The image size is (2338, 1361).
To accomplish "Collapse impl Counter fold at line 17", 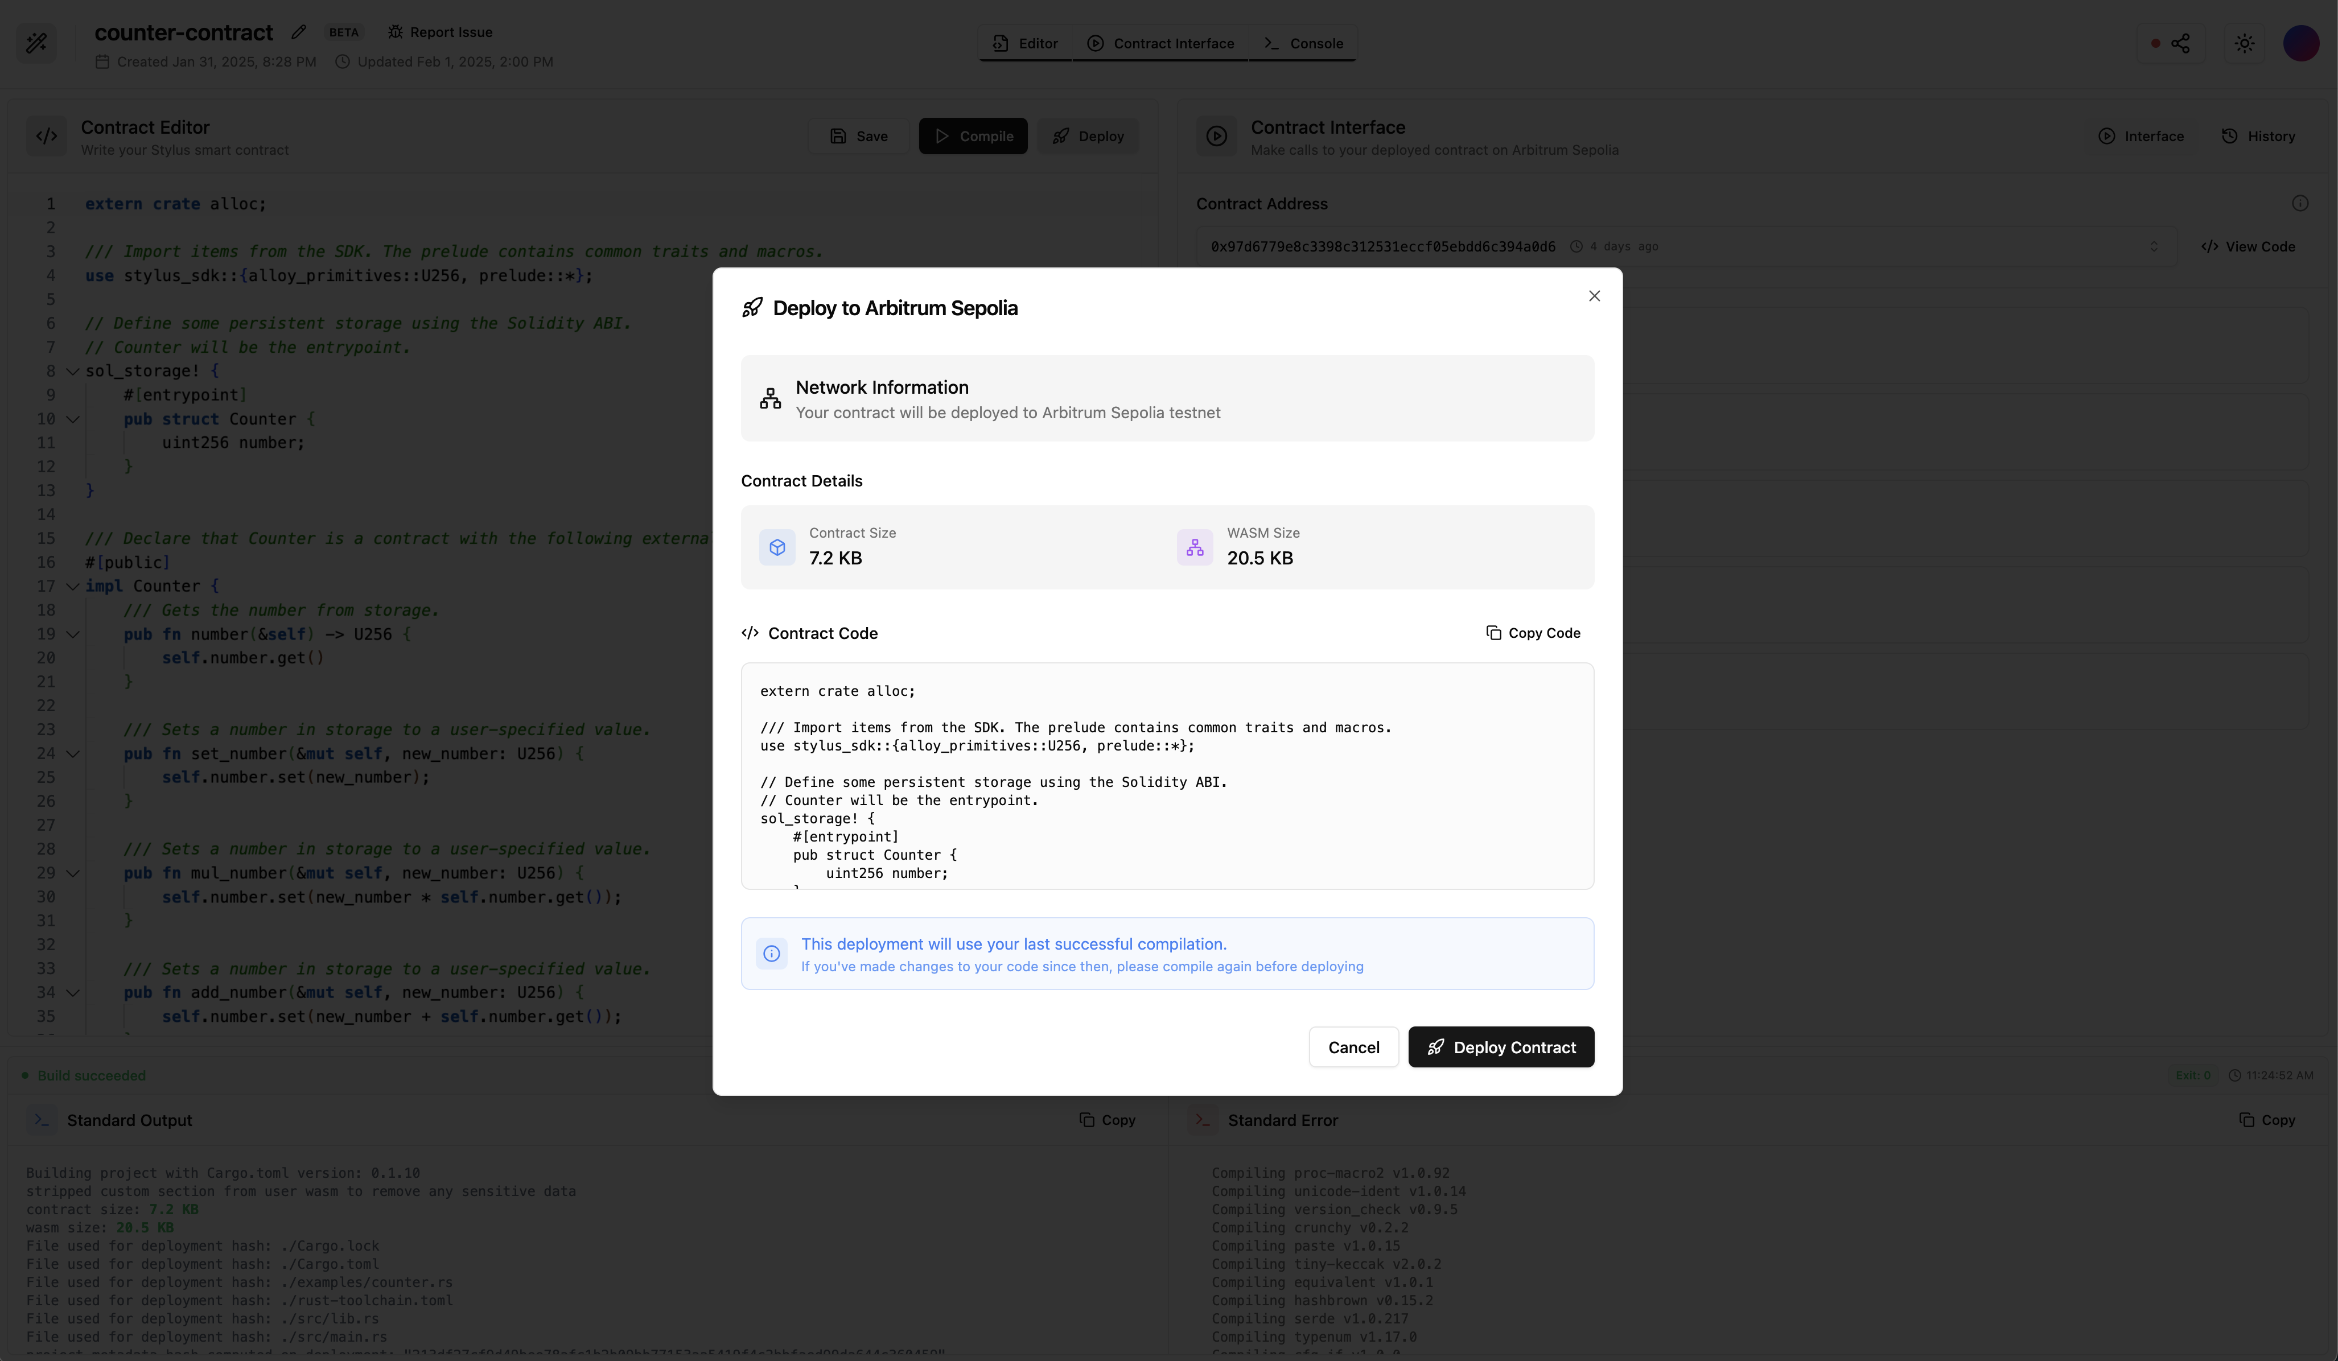I will (72, 587).
